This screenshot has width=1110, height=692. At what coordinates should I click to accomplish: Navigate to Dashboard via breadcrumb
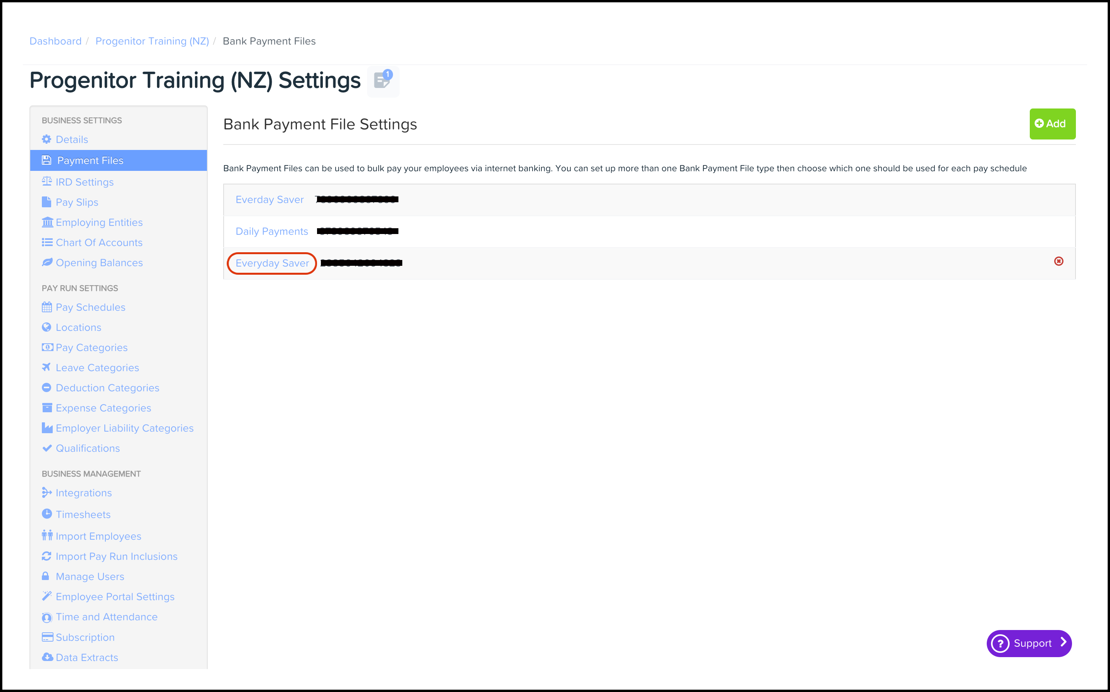pyautogui.click(x=55, y=41)
